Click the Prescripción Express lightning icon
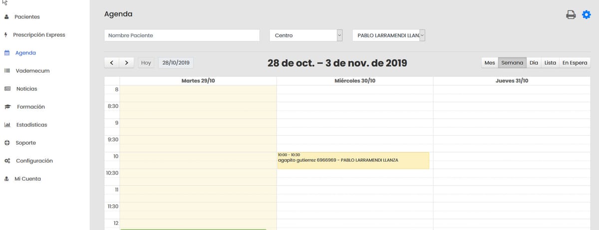This screenshot has height=230, width=599. [x=6, y=35]
